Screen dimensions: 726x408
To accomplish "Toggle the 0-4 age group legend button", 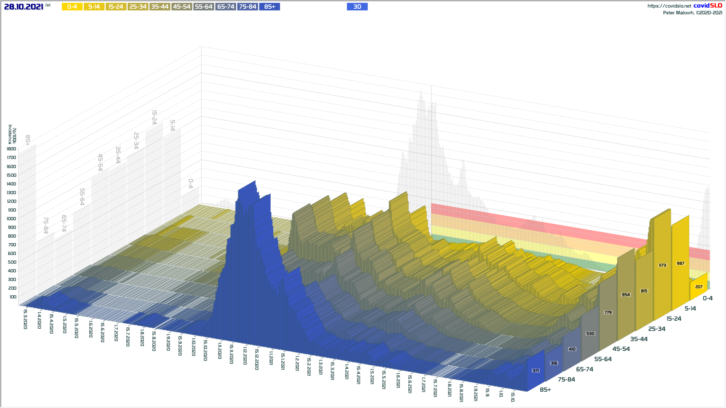I will pyautogui.click(x=72, y=7).
